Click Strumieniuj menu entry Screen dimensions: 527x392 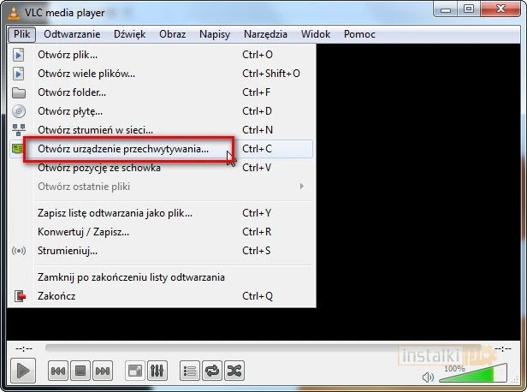click(68, 251)
